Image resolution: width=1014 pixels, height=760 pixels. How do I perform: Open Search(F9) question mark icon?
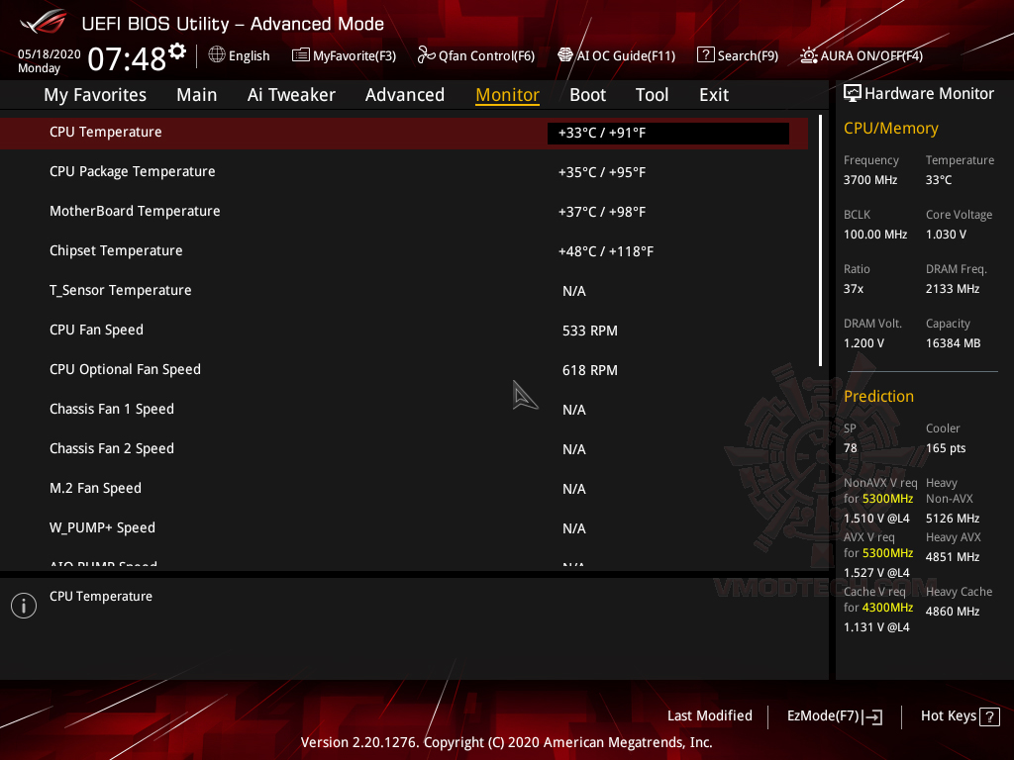tap(705, 55)
